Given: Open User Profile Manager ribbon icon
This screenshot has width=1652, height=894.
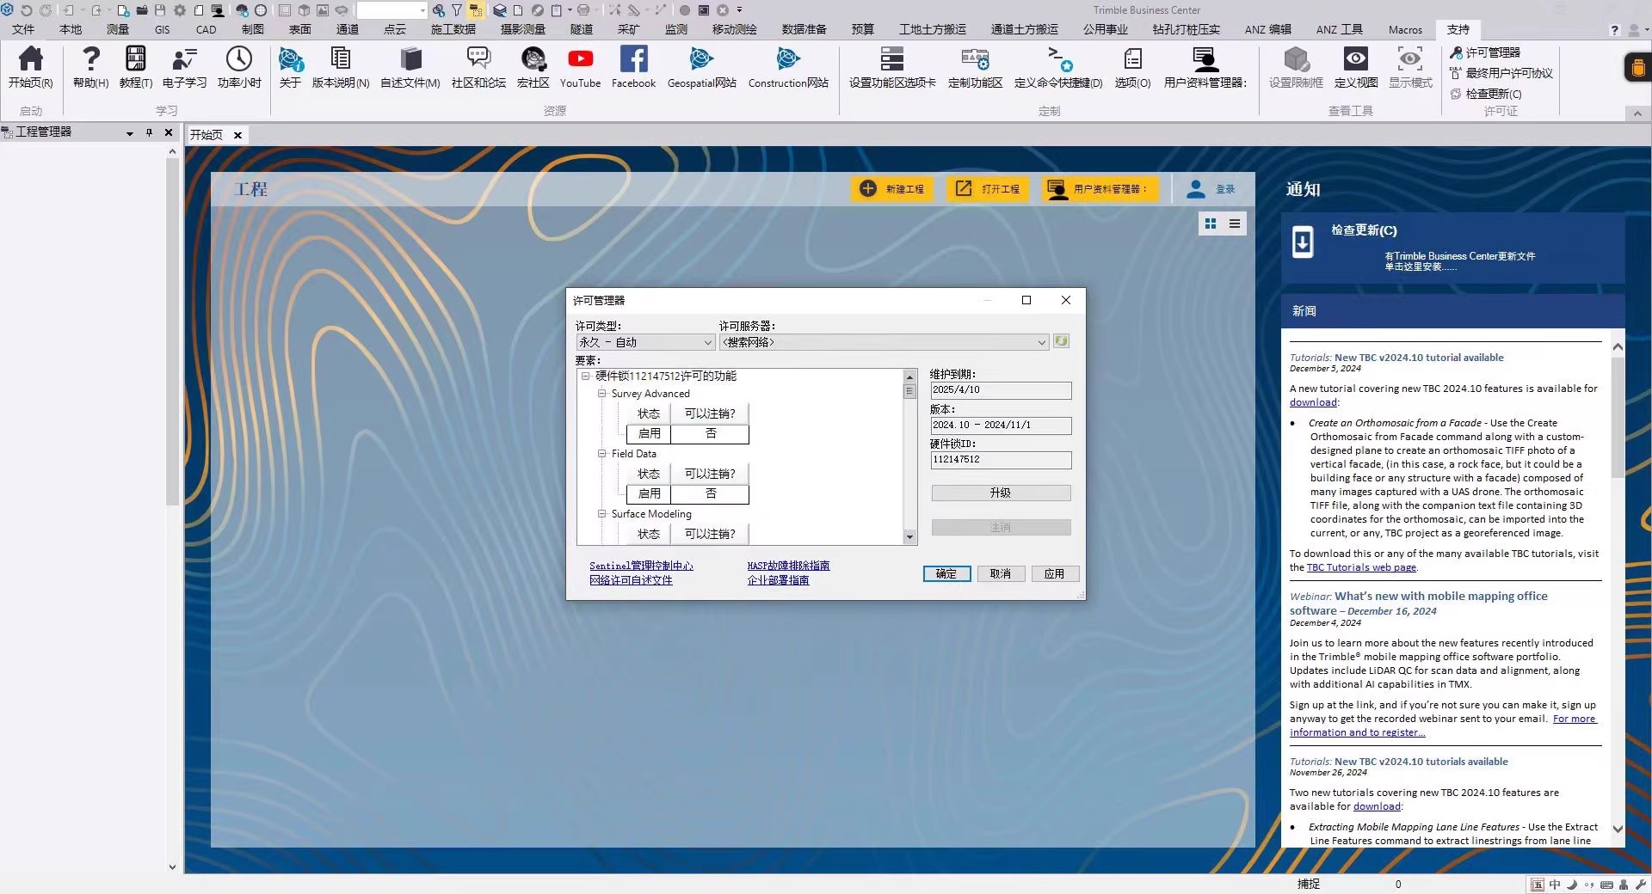Looking at the screenshot, I should (1205, 66).
